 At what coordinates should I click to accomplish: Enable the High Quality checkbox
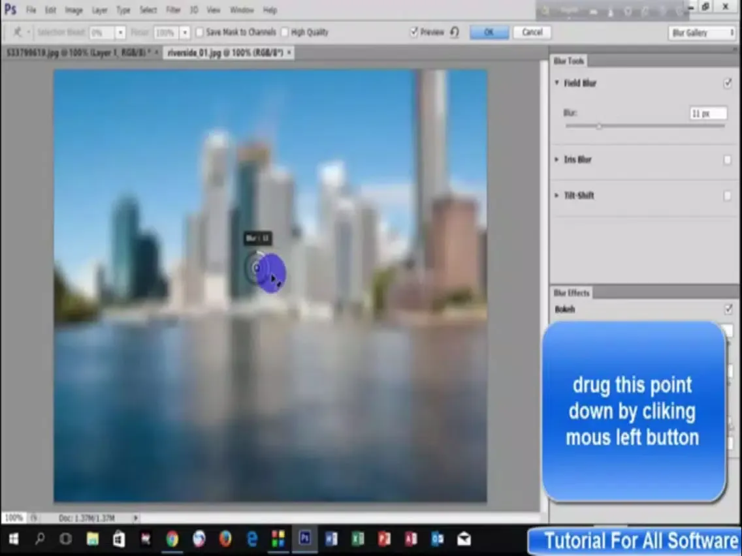(x=284, y=32)
